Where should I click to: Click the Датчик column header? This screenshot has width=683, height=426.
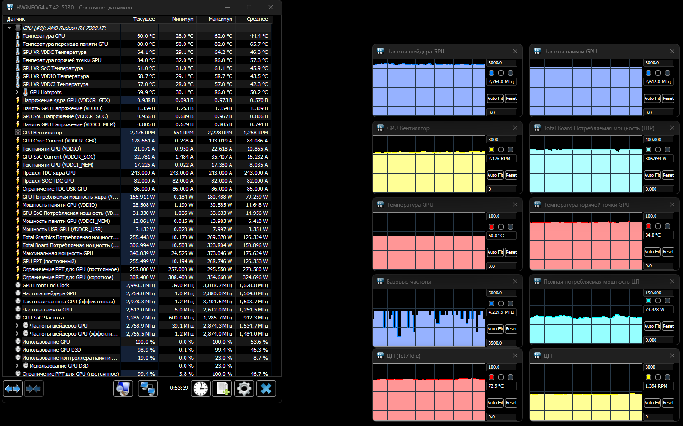62,19
